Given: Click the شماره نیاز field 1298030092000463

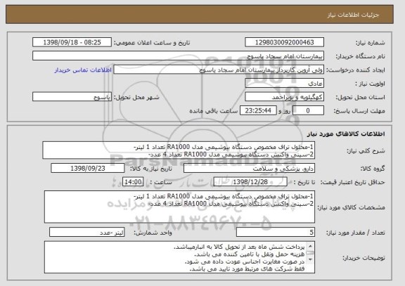Looking at the screenshot, I should (x=284, y=42).
